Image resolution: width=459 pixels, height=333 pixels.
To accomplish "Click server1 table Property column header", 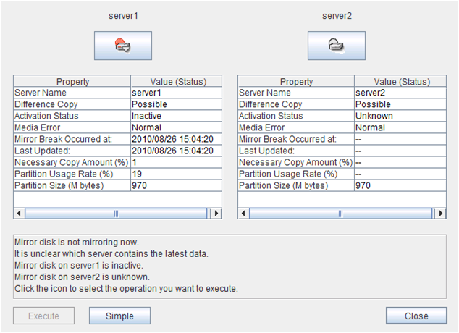I will tap(72, 82).
